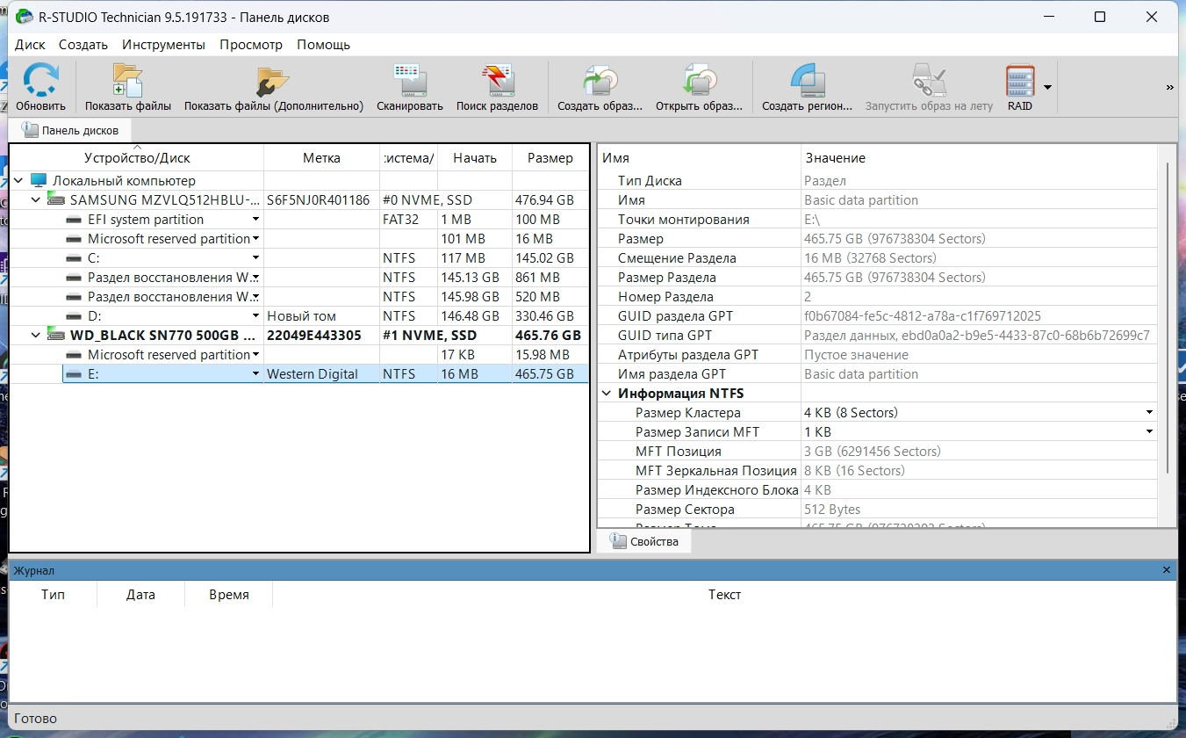Open the RAID dropdown arrow

[1047, 88]
